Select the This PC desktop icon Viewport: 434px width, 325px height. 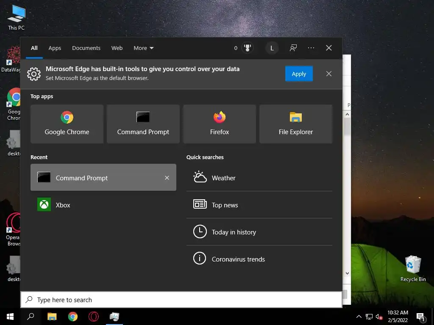point(17,17)
